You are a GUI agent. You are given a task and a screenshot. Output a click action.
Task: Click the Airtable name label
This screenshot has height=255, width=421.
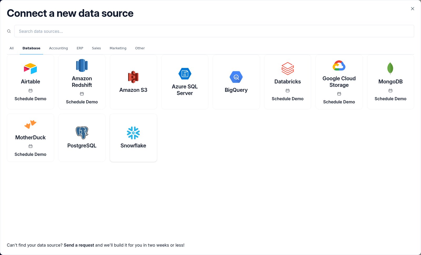click(x=31, y=82)
